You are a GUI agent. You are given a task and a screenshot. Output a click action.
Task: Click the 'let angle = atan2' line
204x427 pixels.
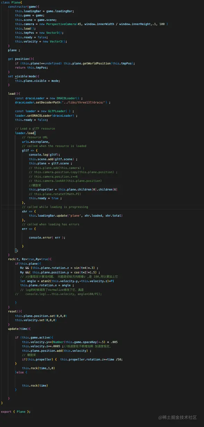[67, 281]
